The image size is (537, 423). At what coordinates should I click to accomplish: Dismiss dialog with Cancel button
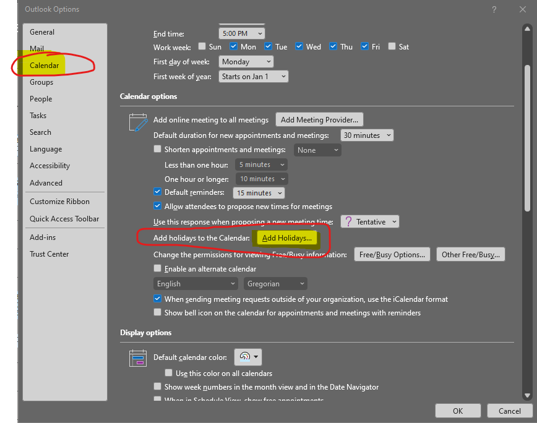(510, 411)
